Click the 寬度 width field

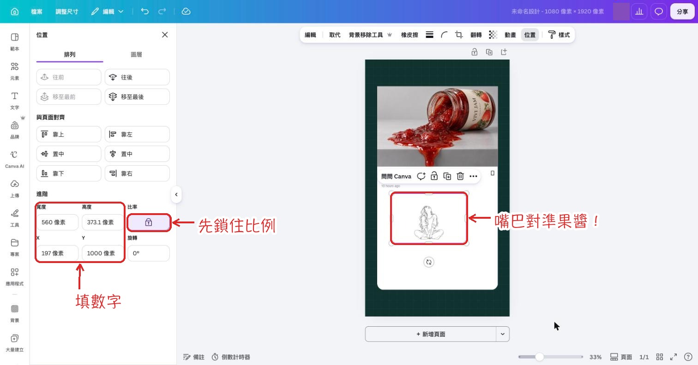click(57, 222)
